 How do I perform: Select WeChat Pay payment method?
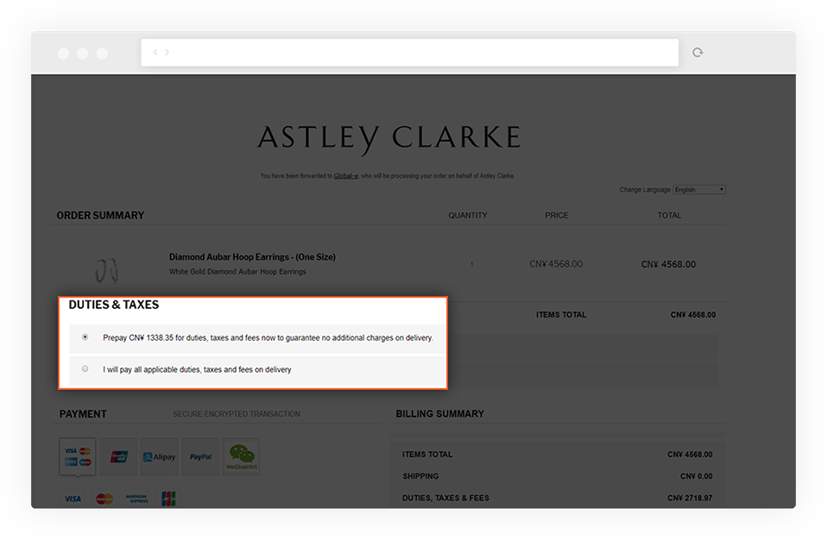tap(242, 456)
